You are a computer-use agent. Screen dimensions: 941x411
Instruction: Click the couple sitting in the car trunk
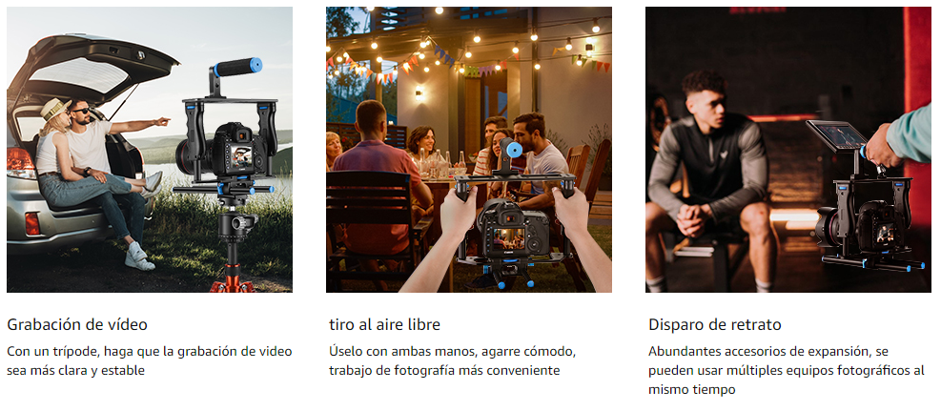pyautogui.click(x=98, y=168)
